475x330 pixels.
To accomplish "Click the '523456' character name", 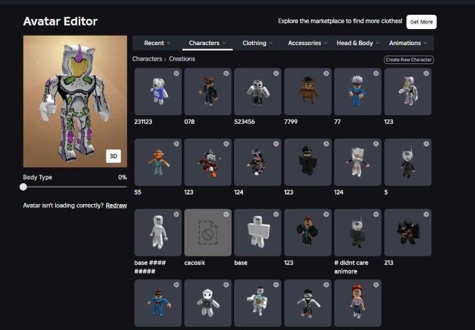I will pyautogui.click(x=244, y=122).
